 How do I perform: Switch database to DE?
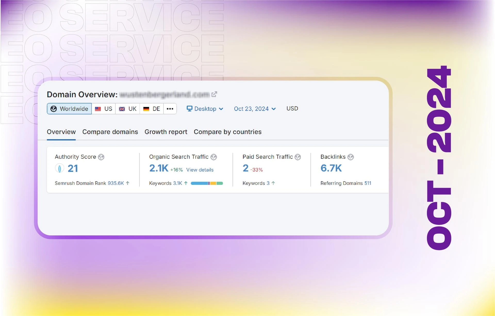[152, 109]
